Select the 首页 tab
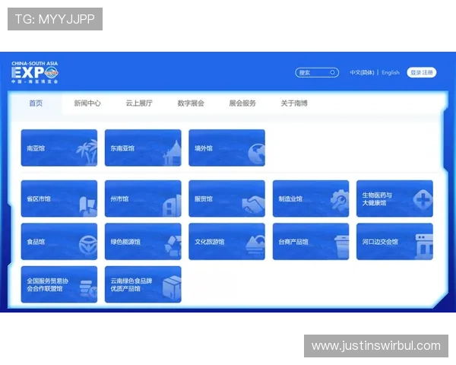 point(36,103)
